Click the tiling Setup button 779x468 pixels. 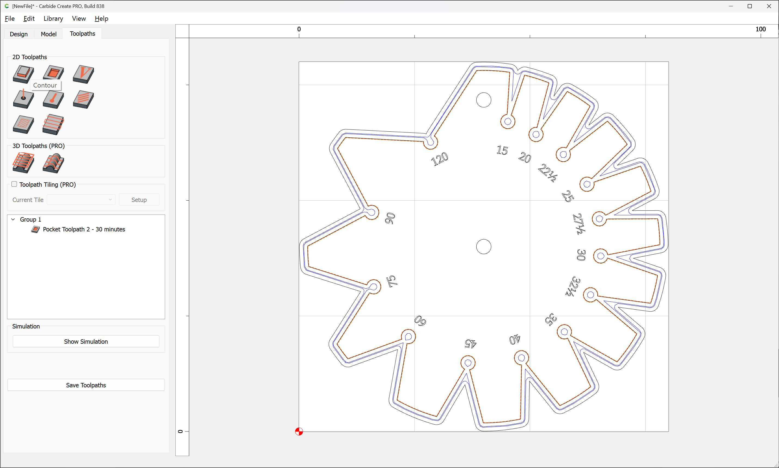pos(139,200)
